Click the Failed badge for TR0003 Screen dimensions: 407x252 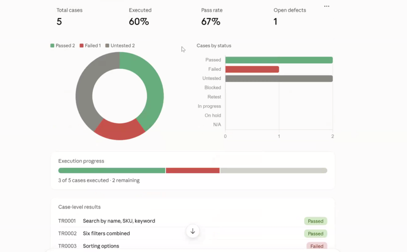[x=317, y=246]
